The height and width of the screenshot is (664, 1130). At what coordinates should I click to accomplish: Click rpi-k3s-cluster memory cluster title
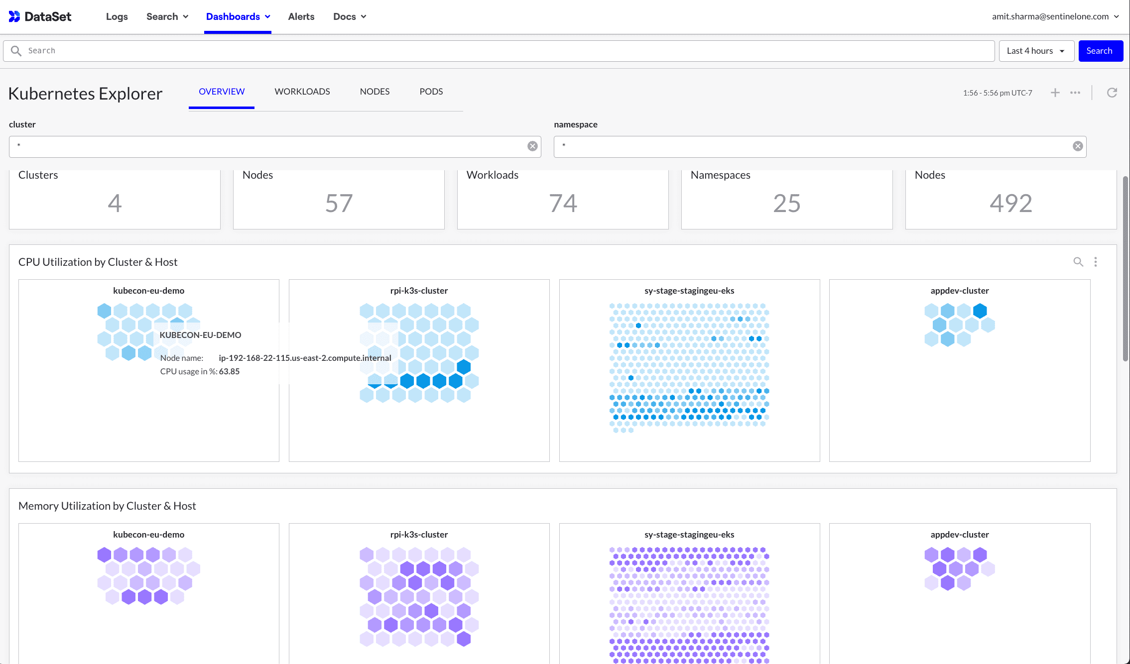tap(419, 535)
